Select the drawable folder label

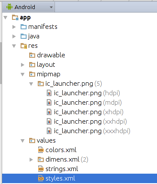click(51, 55)
